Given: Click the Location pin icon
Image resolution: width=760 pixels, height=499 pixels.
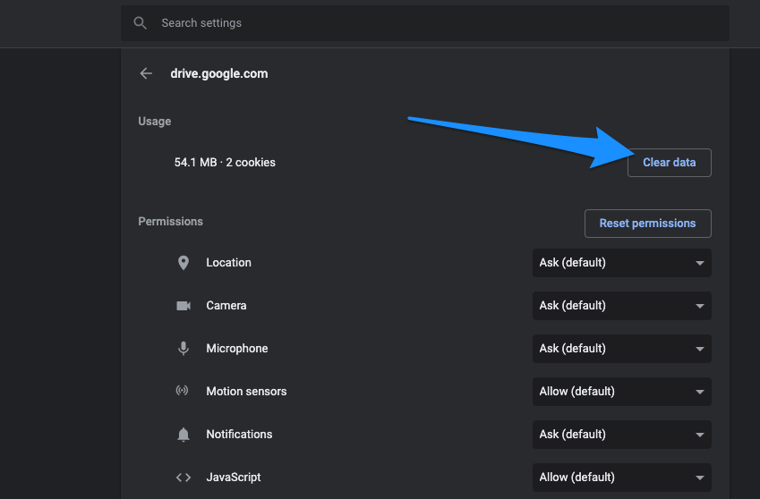Looking at the screenshot, I should (184, 263).
